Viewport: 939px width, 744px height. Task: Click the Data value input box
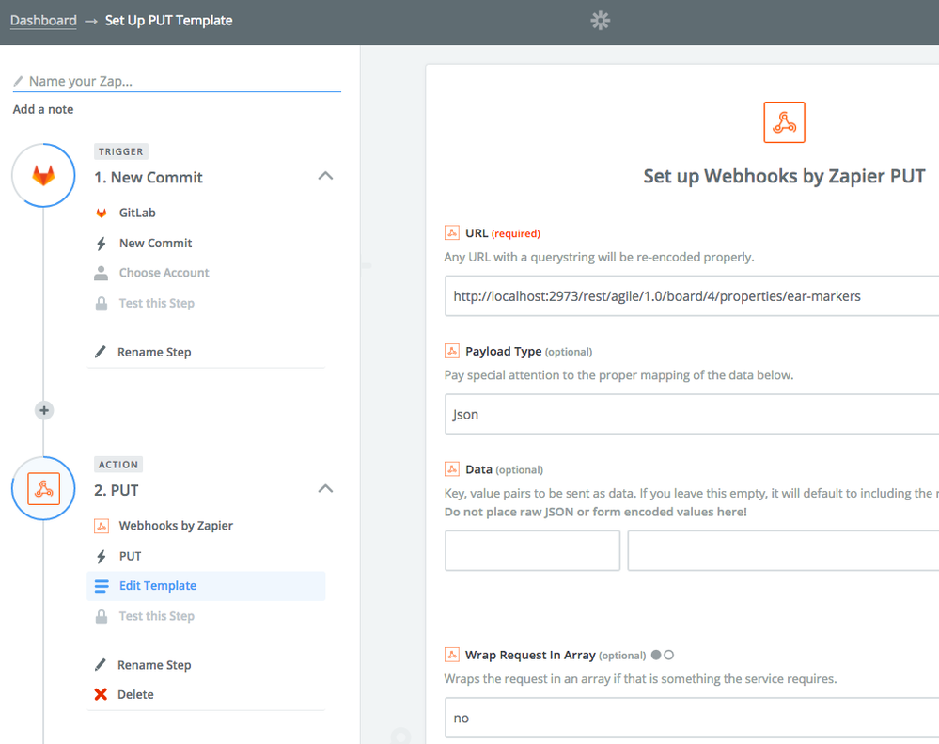tap(783, 550)
